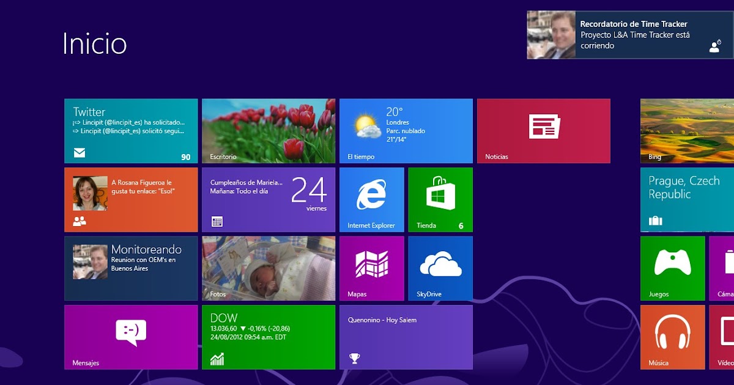Open the sports tile with Quenonino - Hoy Salem
Viewport: 734px width, 385px height.
point(406,337)
